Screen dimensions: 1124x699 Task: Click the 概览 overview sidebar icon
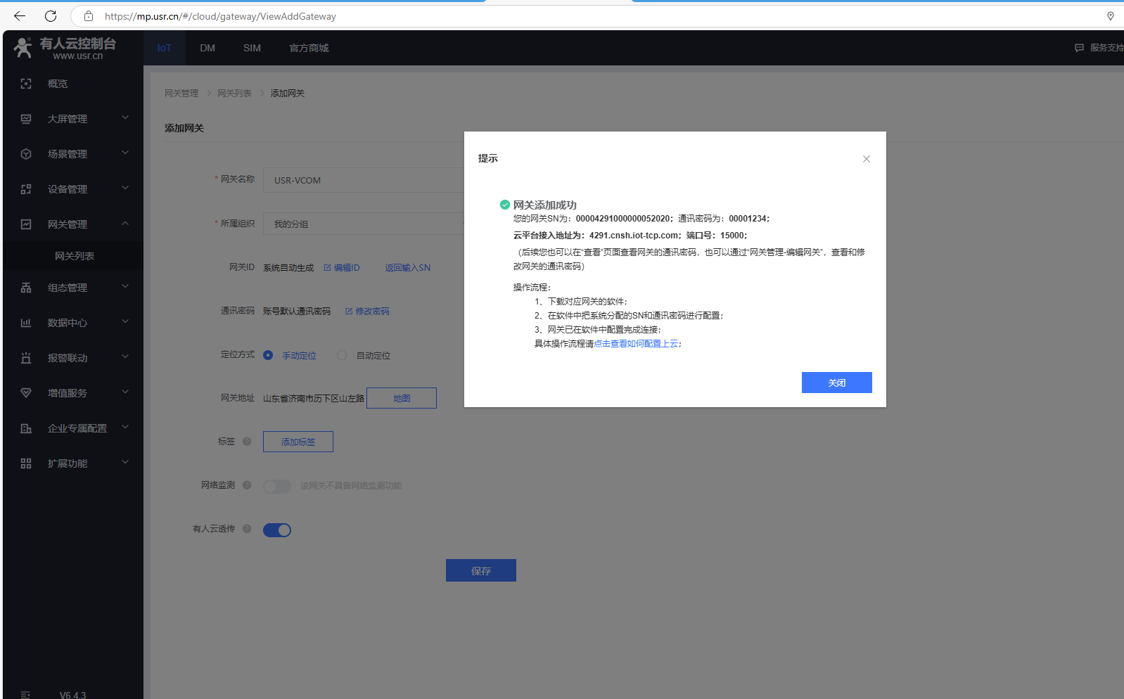[26, 84]
